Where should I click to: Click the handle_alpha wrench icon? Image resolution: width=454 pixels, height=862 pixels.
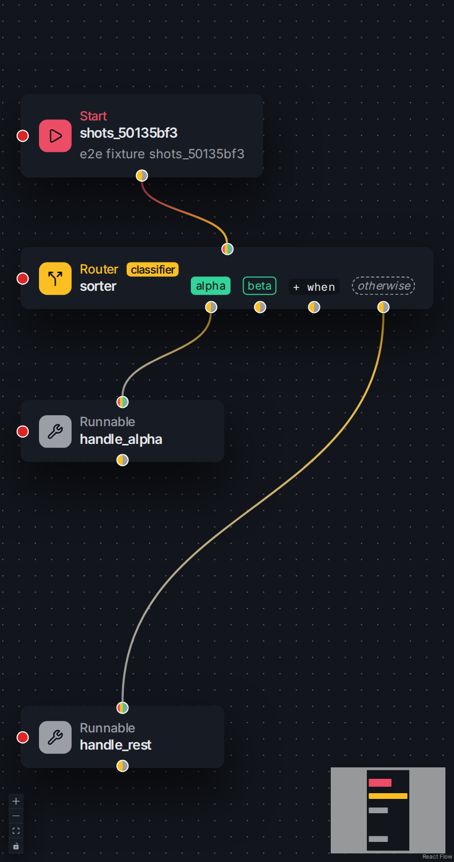coord(55,431)
